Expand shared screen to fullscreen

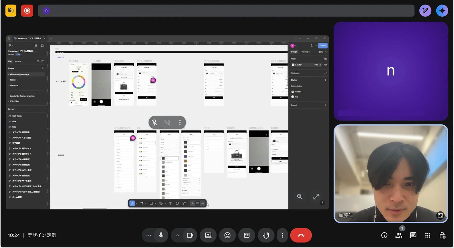[x=316, y=197]
